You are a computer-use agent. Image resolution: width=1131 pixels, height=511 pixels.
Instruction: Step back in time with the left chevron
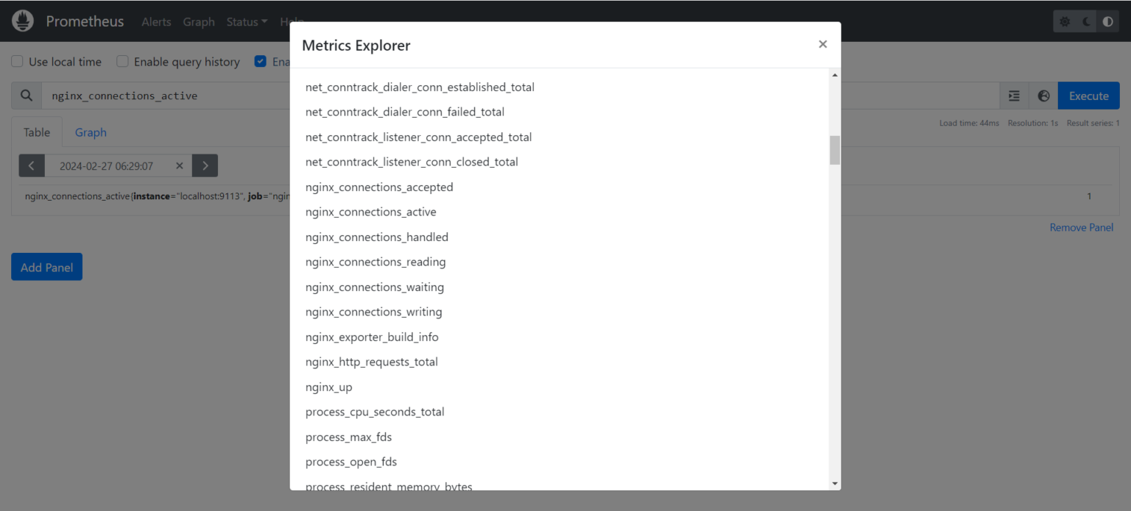[x=32, y=165]
